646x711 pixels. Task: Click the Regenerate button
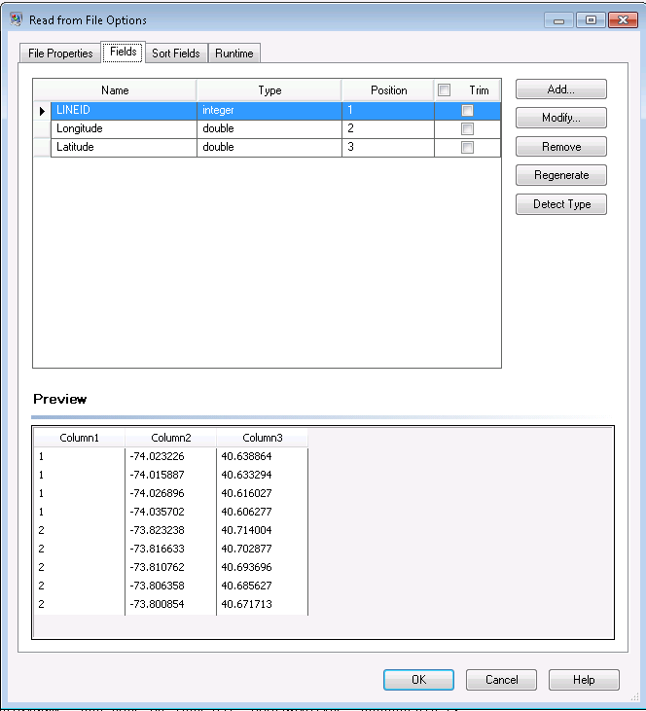[560, 176]
